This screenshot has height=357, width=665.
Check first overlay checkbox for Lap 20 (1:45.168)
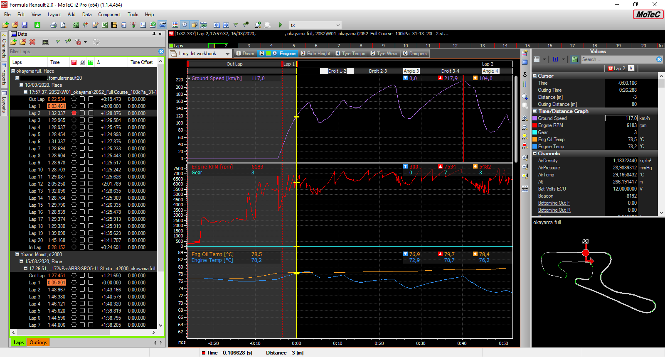tap(82, 240)
